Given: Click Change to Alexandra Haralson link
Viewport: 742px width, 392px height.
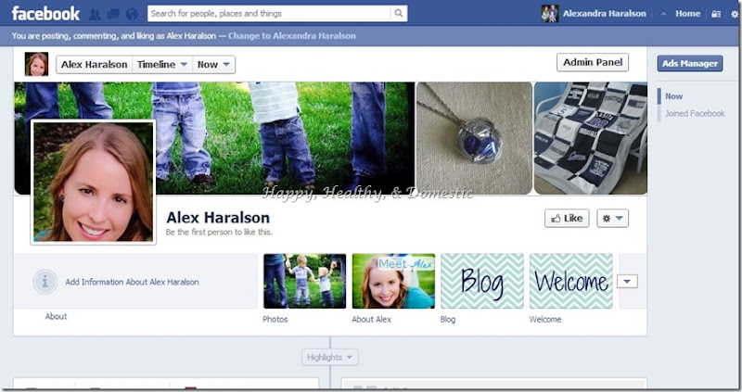Looking at the screenshot, I should click(x=291, y=36).
